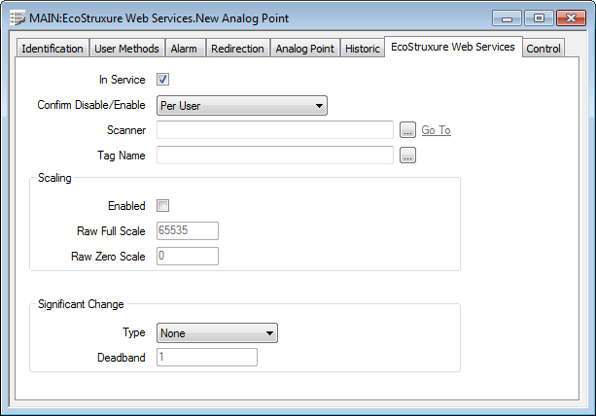Image resolution: width=596 pixels, height=416 pixels.
Task: Go to the Redirection tab
Action: (x=237, y=49)
